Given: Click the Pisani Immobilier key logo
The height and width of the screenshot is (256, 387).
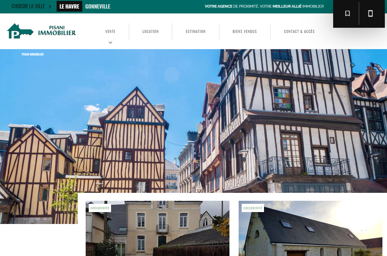Looking at the screenshot, I should (x=41, y=31).
